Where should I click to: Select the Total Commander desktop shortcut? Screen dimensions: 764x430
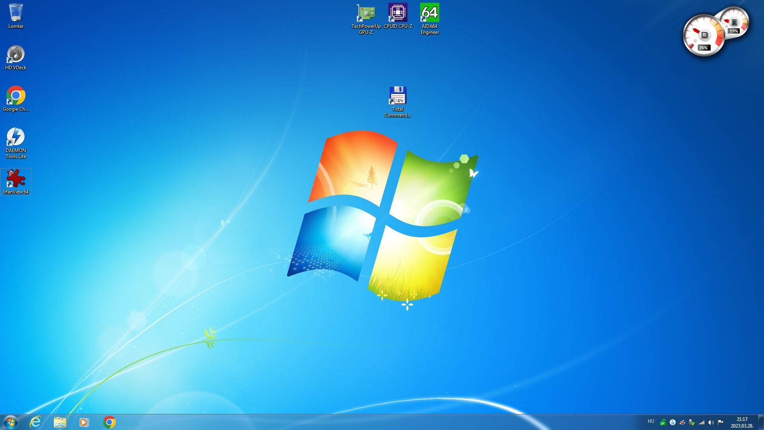(398, 102)
